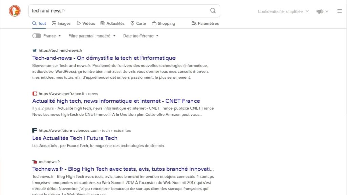The height and width of the screenshot is (195, 347).
Task: Open the hamburger menu
Action: [x=339, y=11]
